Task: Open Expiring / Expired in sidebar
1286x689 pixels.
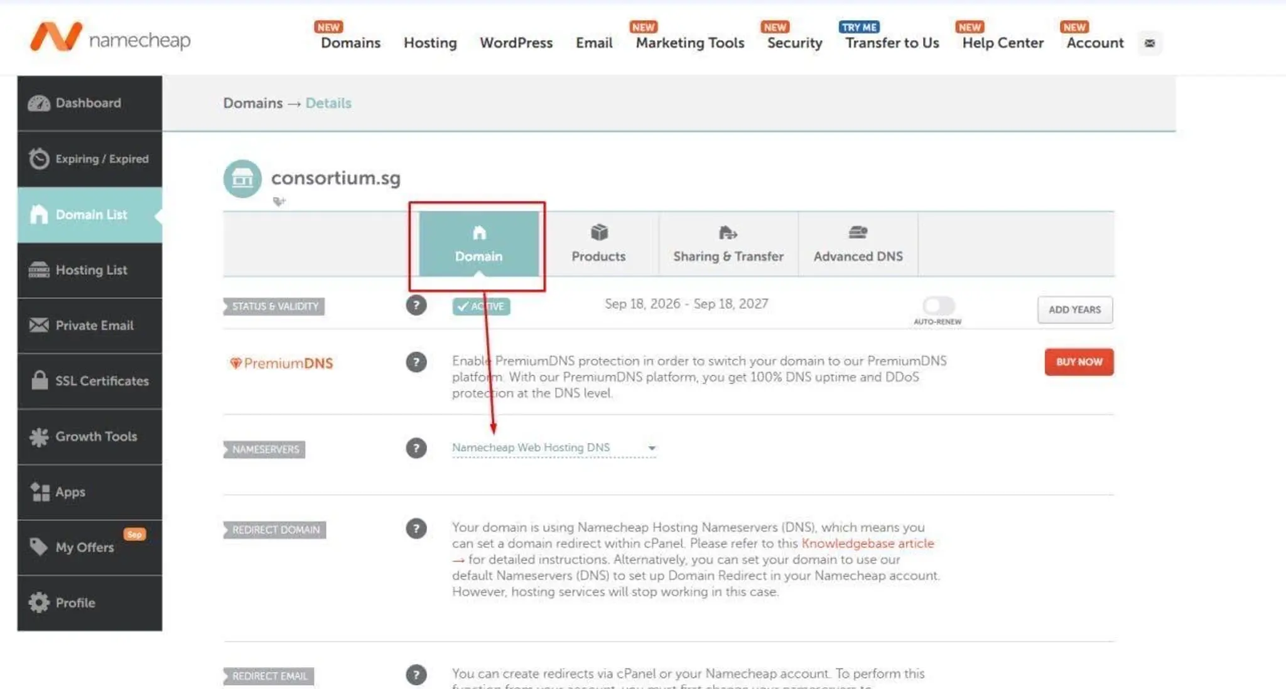Action: [90, 159]
